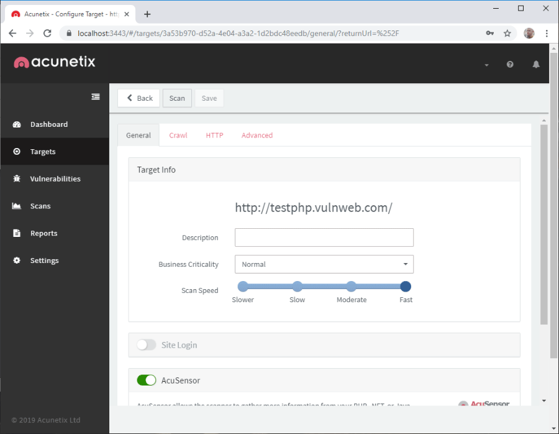Screen dimensions: 559x434
Task: Enable the Site Login toggle
Action: tap(147, 344)
